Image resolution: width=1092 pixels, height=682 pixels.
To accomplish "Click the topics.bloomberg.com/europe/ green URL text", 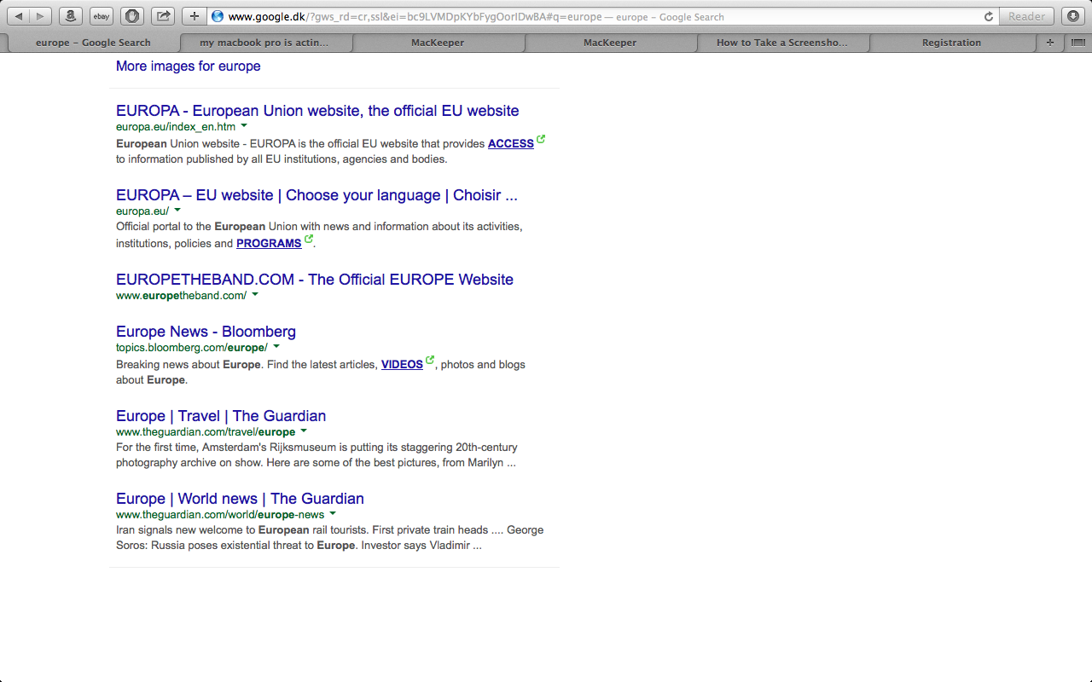I will pos(192,348).
